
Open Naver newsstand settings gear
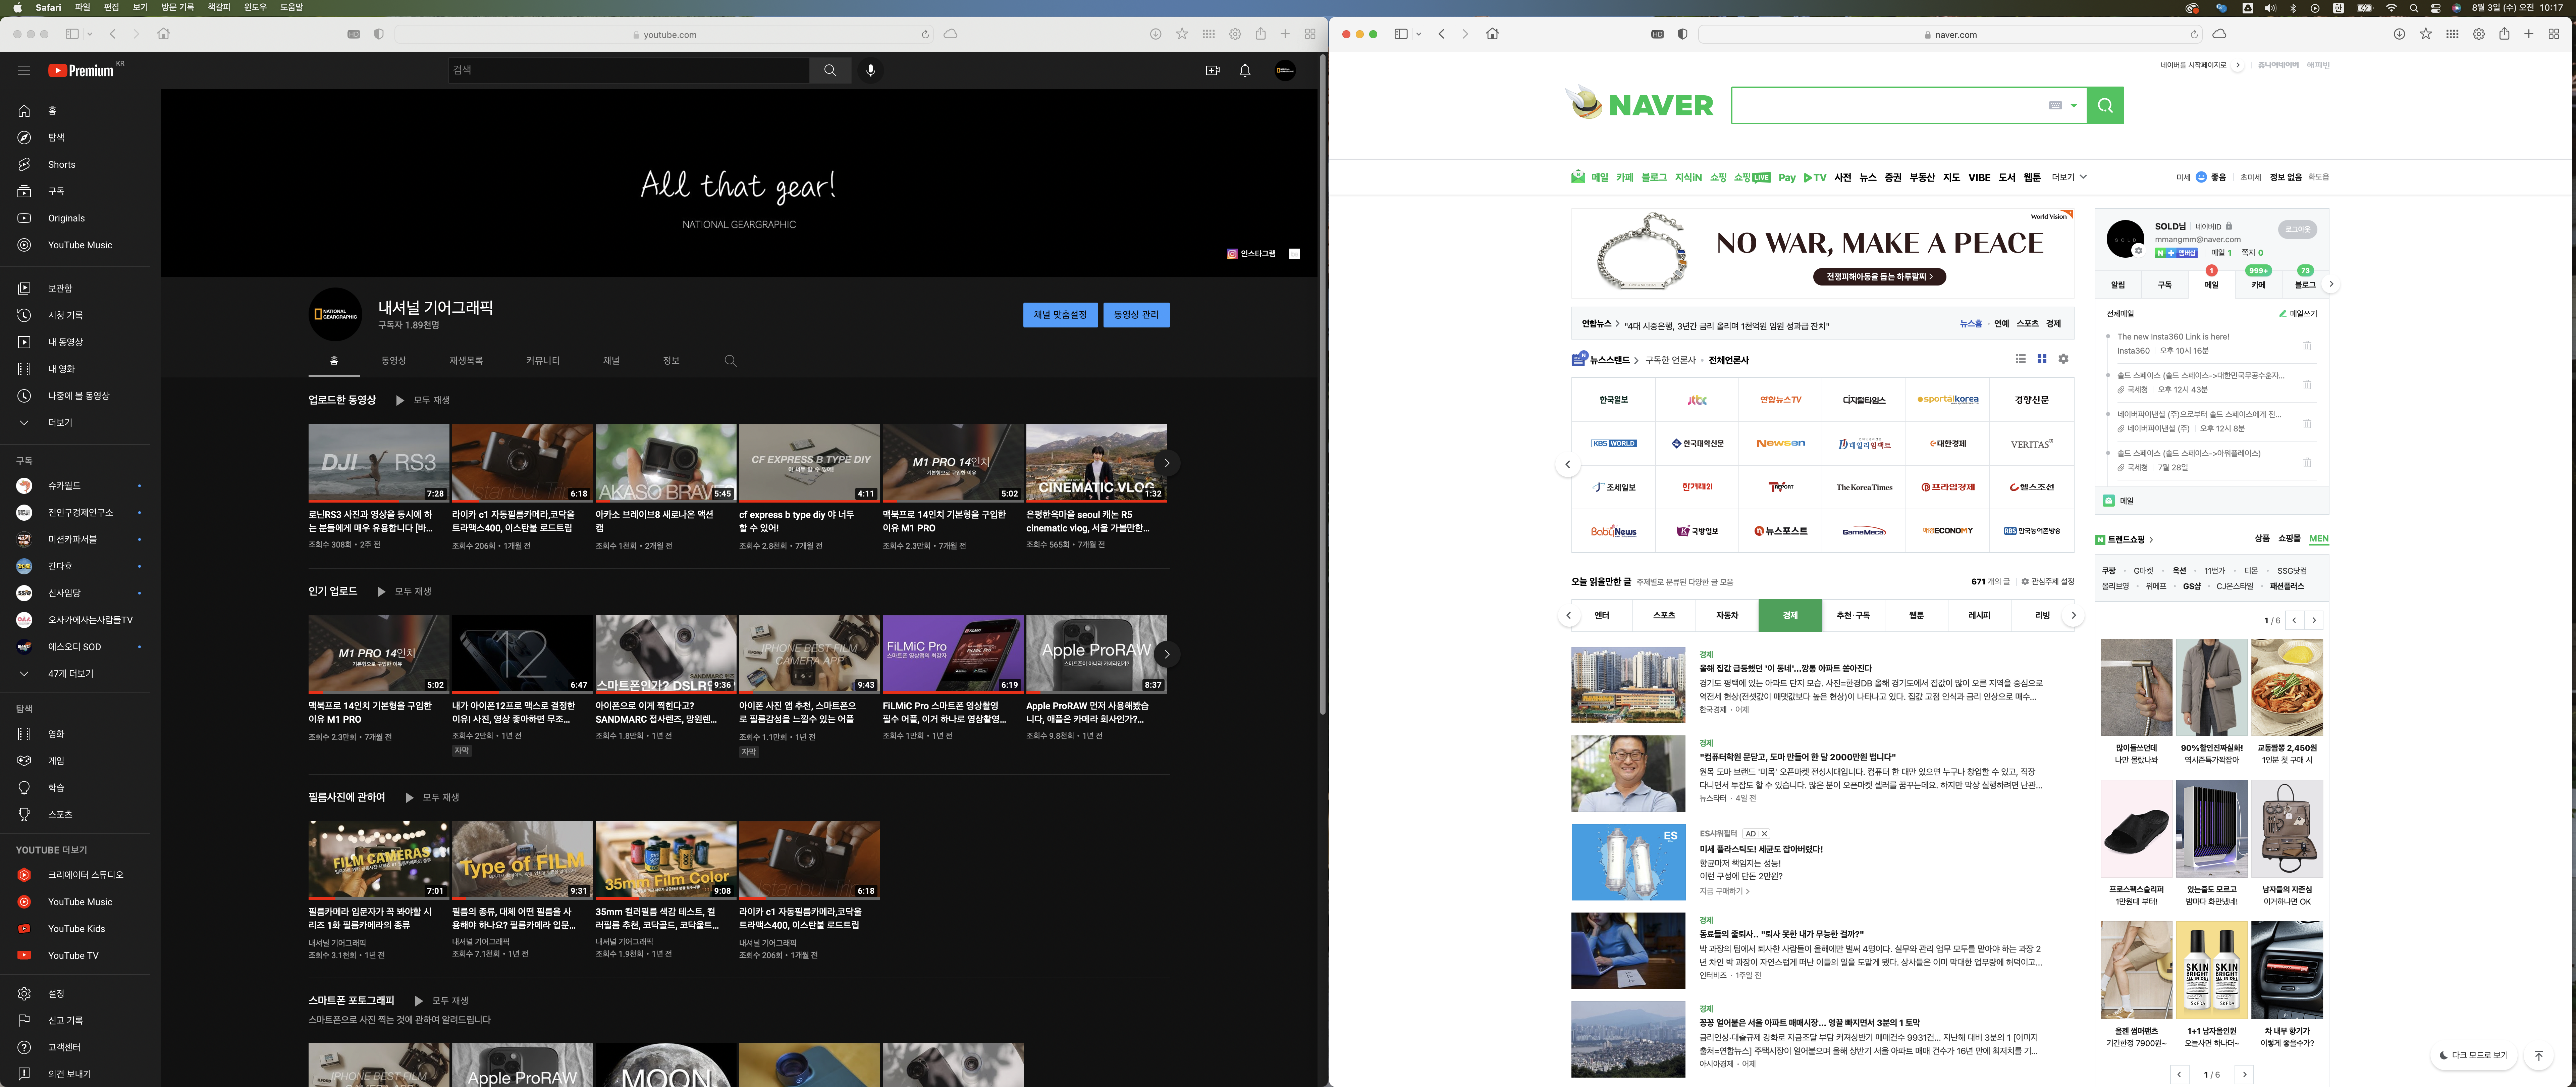click(x=2063, y=359)
